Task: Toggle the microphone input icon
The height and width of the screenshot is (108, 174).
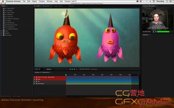Action: point(156,32)
